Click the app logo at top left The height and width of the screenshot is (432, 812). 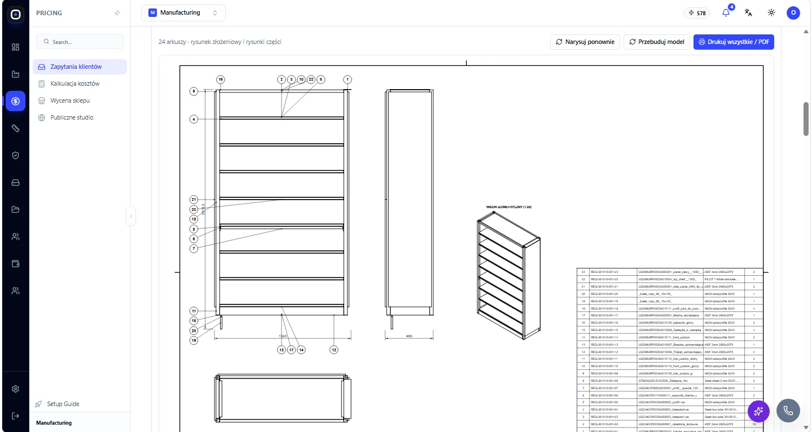click(15, 15)
